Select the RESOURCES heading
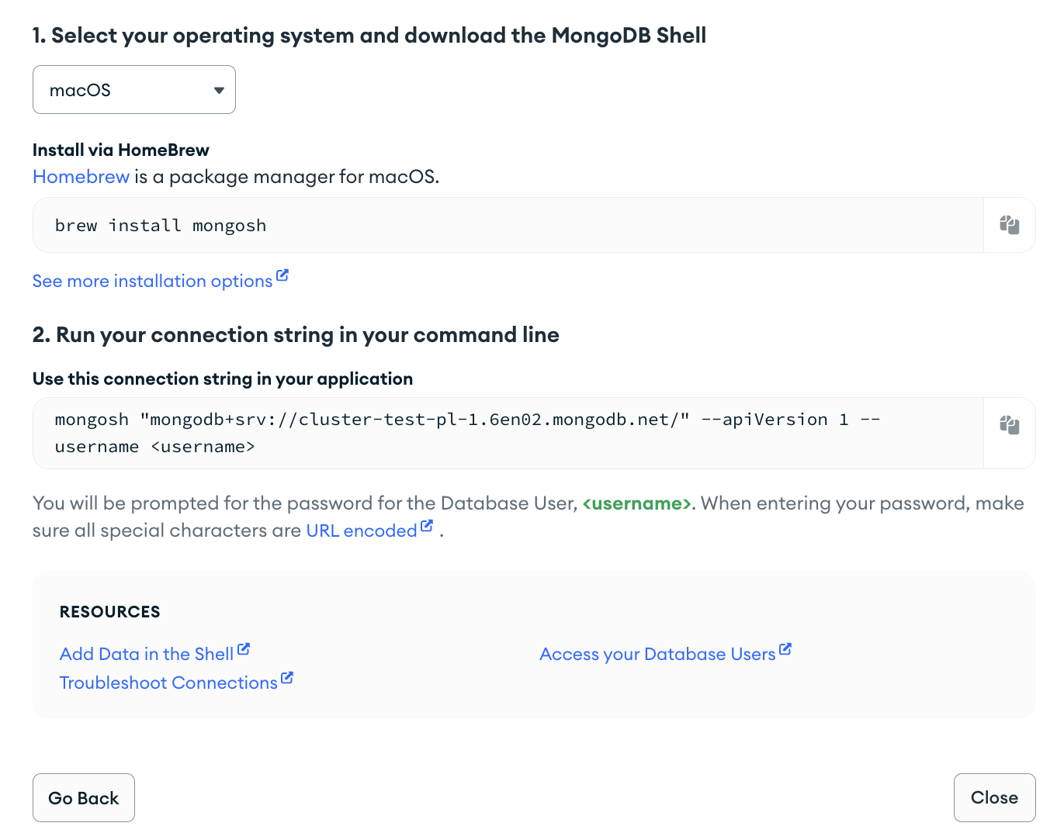 (x=110, y=612)
